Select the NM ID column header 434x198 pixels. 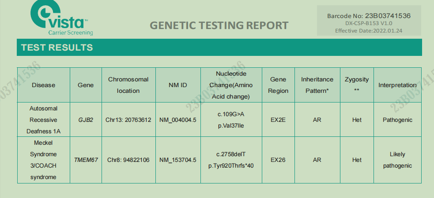[x=178, y=85]
